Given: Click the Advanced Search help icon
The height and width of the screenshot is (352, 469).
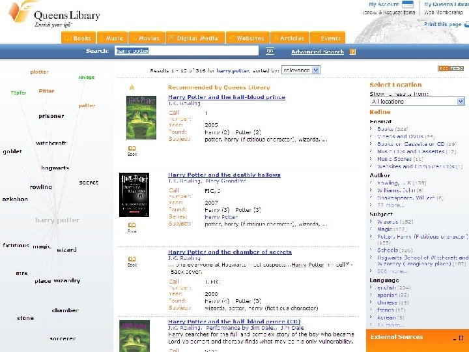Looking at the screenshot, I should coord(352,51).
